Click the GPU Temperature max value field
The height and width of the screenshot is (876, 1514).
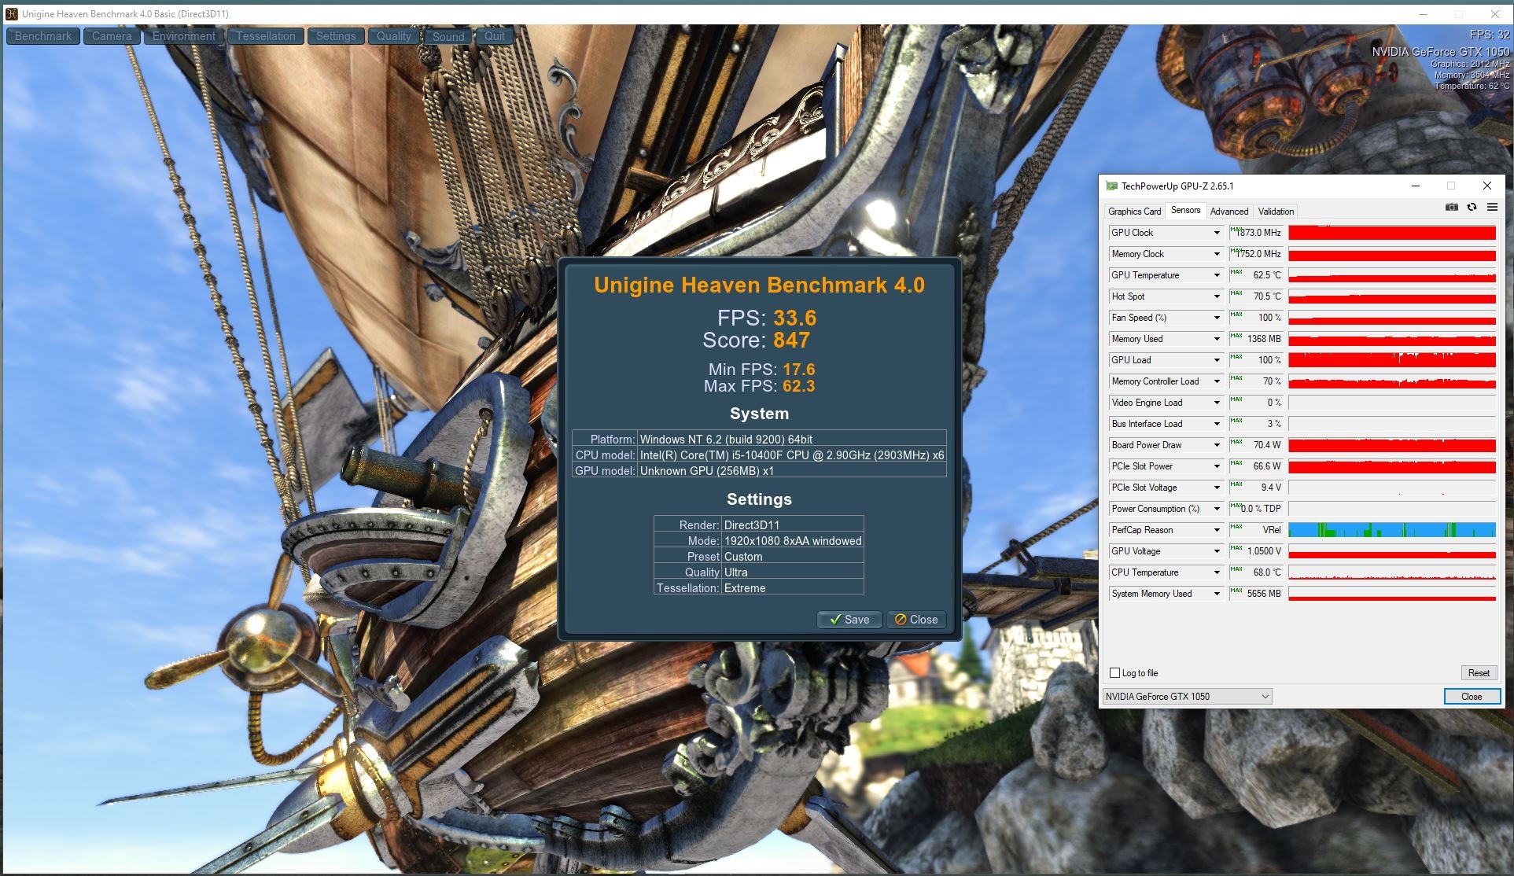point(1256,275)
